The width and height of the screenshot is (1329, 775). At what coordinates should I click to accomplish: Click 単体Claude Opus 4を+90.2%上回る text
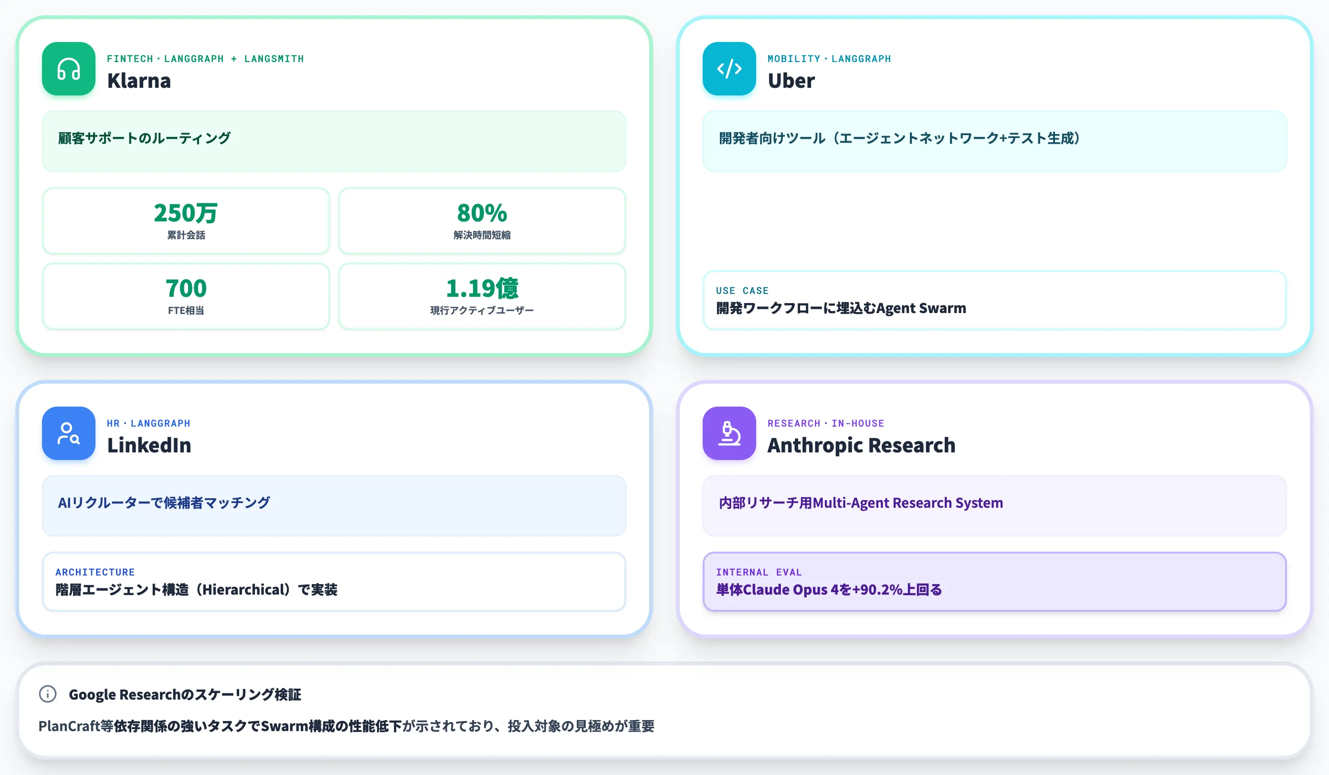829,589
